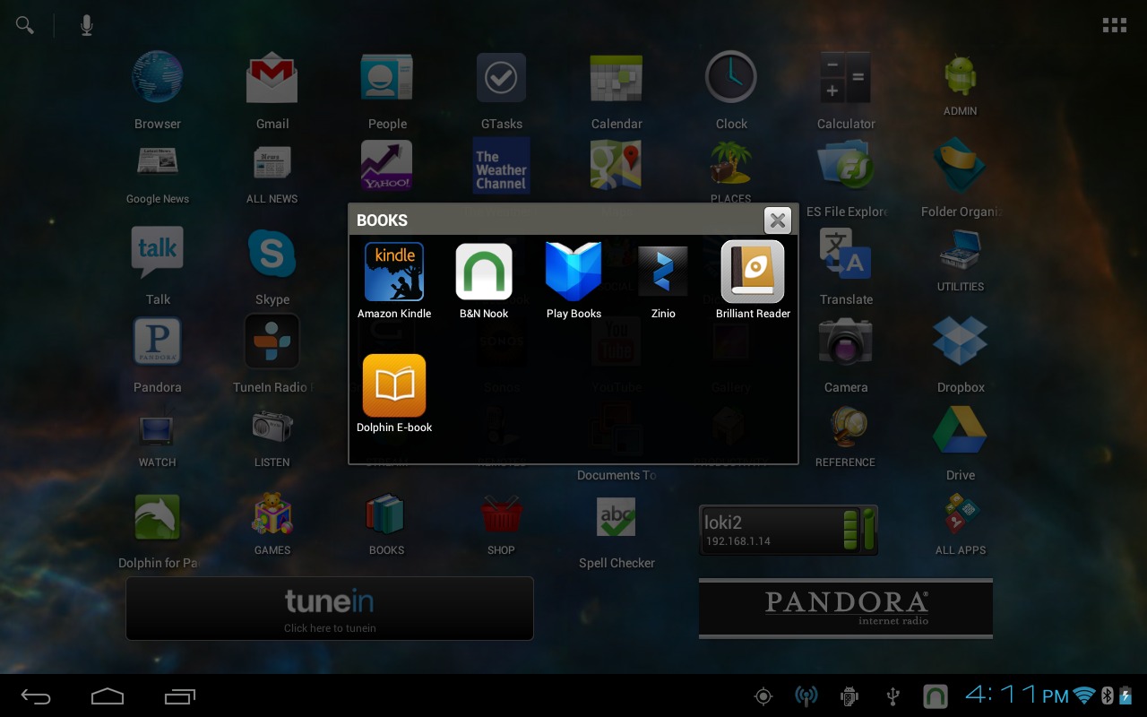Launch the Google Drive app
This screenshot has width=1147, height=717.
click(x=961, y=442)
